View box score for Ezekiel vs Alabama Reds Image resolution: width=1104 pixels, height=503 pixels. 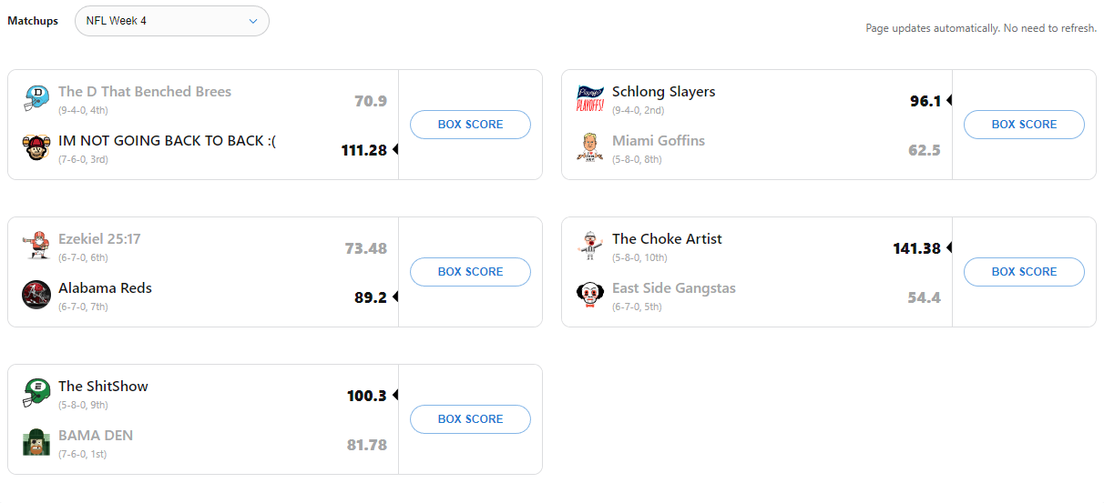pyautogui.click(x=470, y=272)
